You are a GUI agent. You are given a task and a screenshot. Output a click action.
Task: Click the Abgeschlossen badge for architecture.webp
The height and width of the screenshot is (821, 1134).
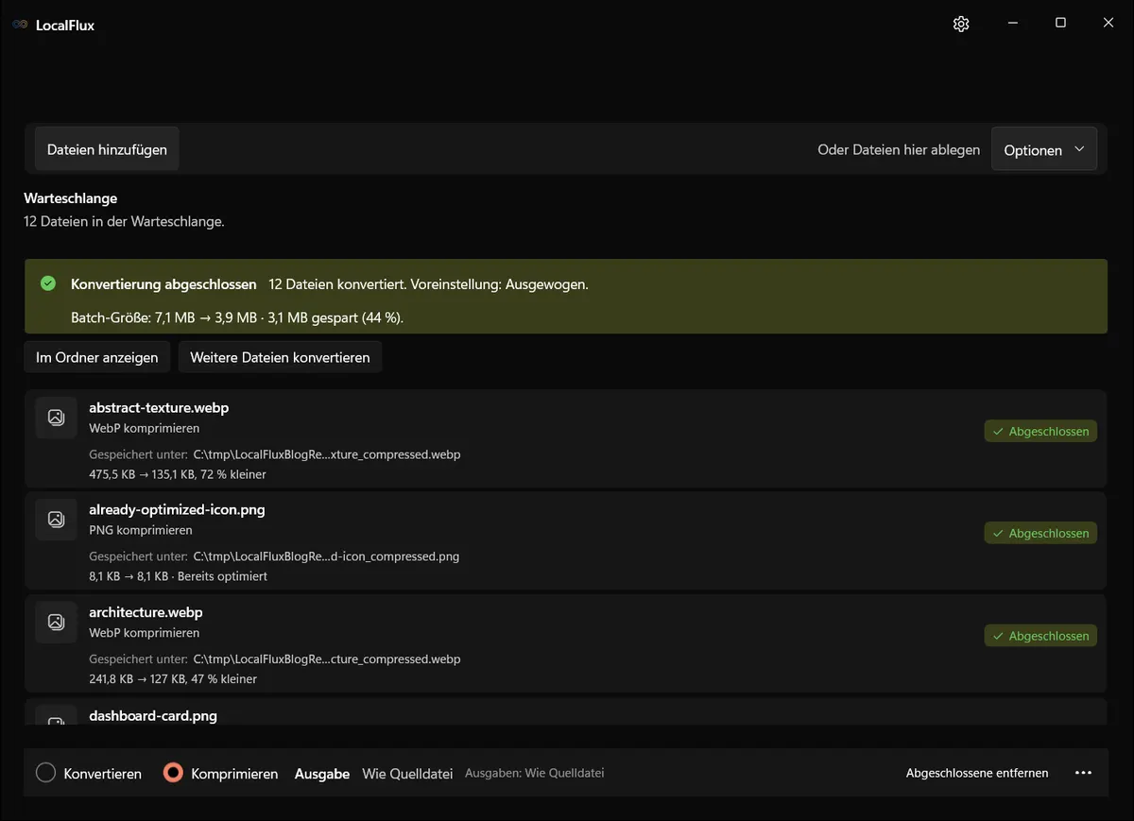click(x=1040, y=636)
